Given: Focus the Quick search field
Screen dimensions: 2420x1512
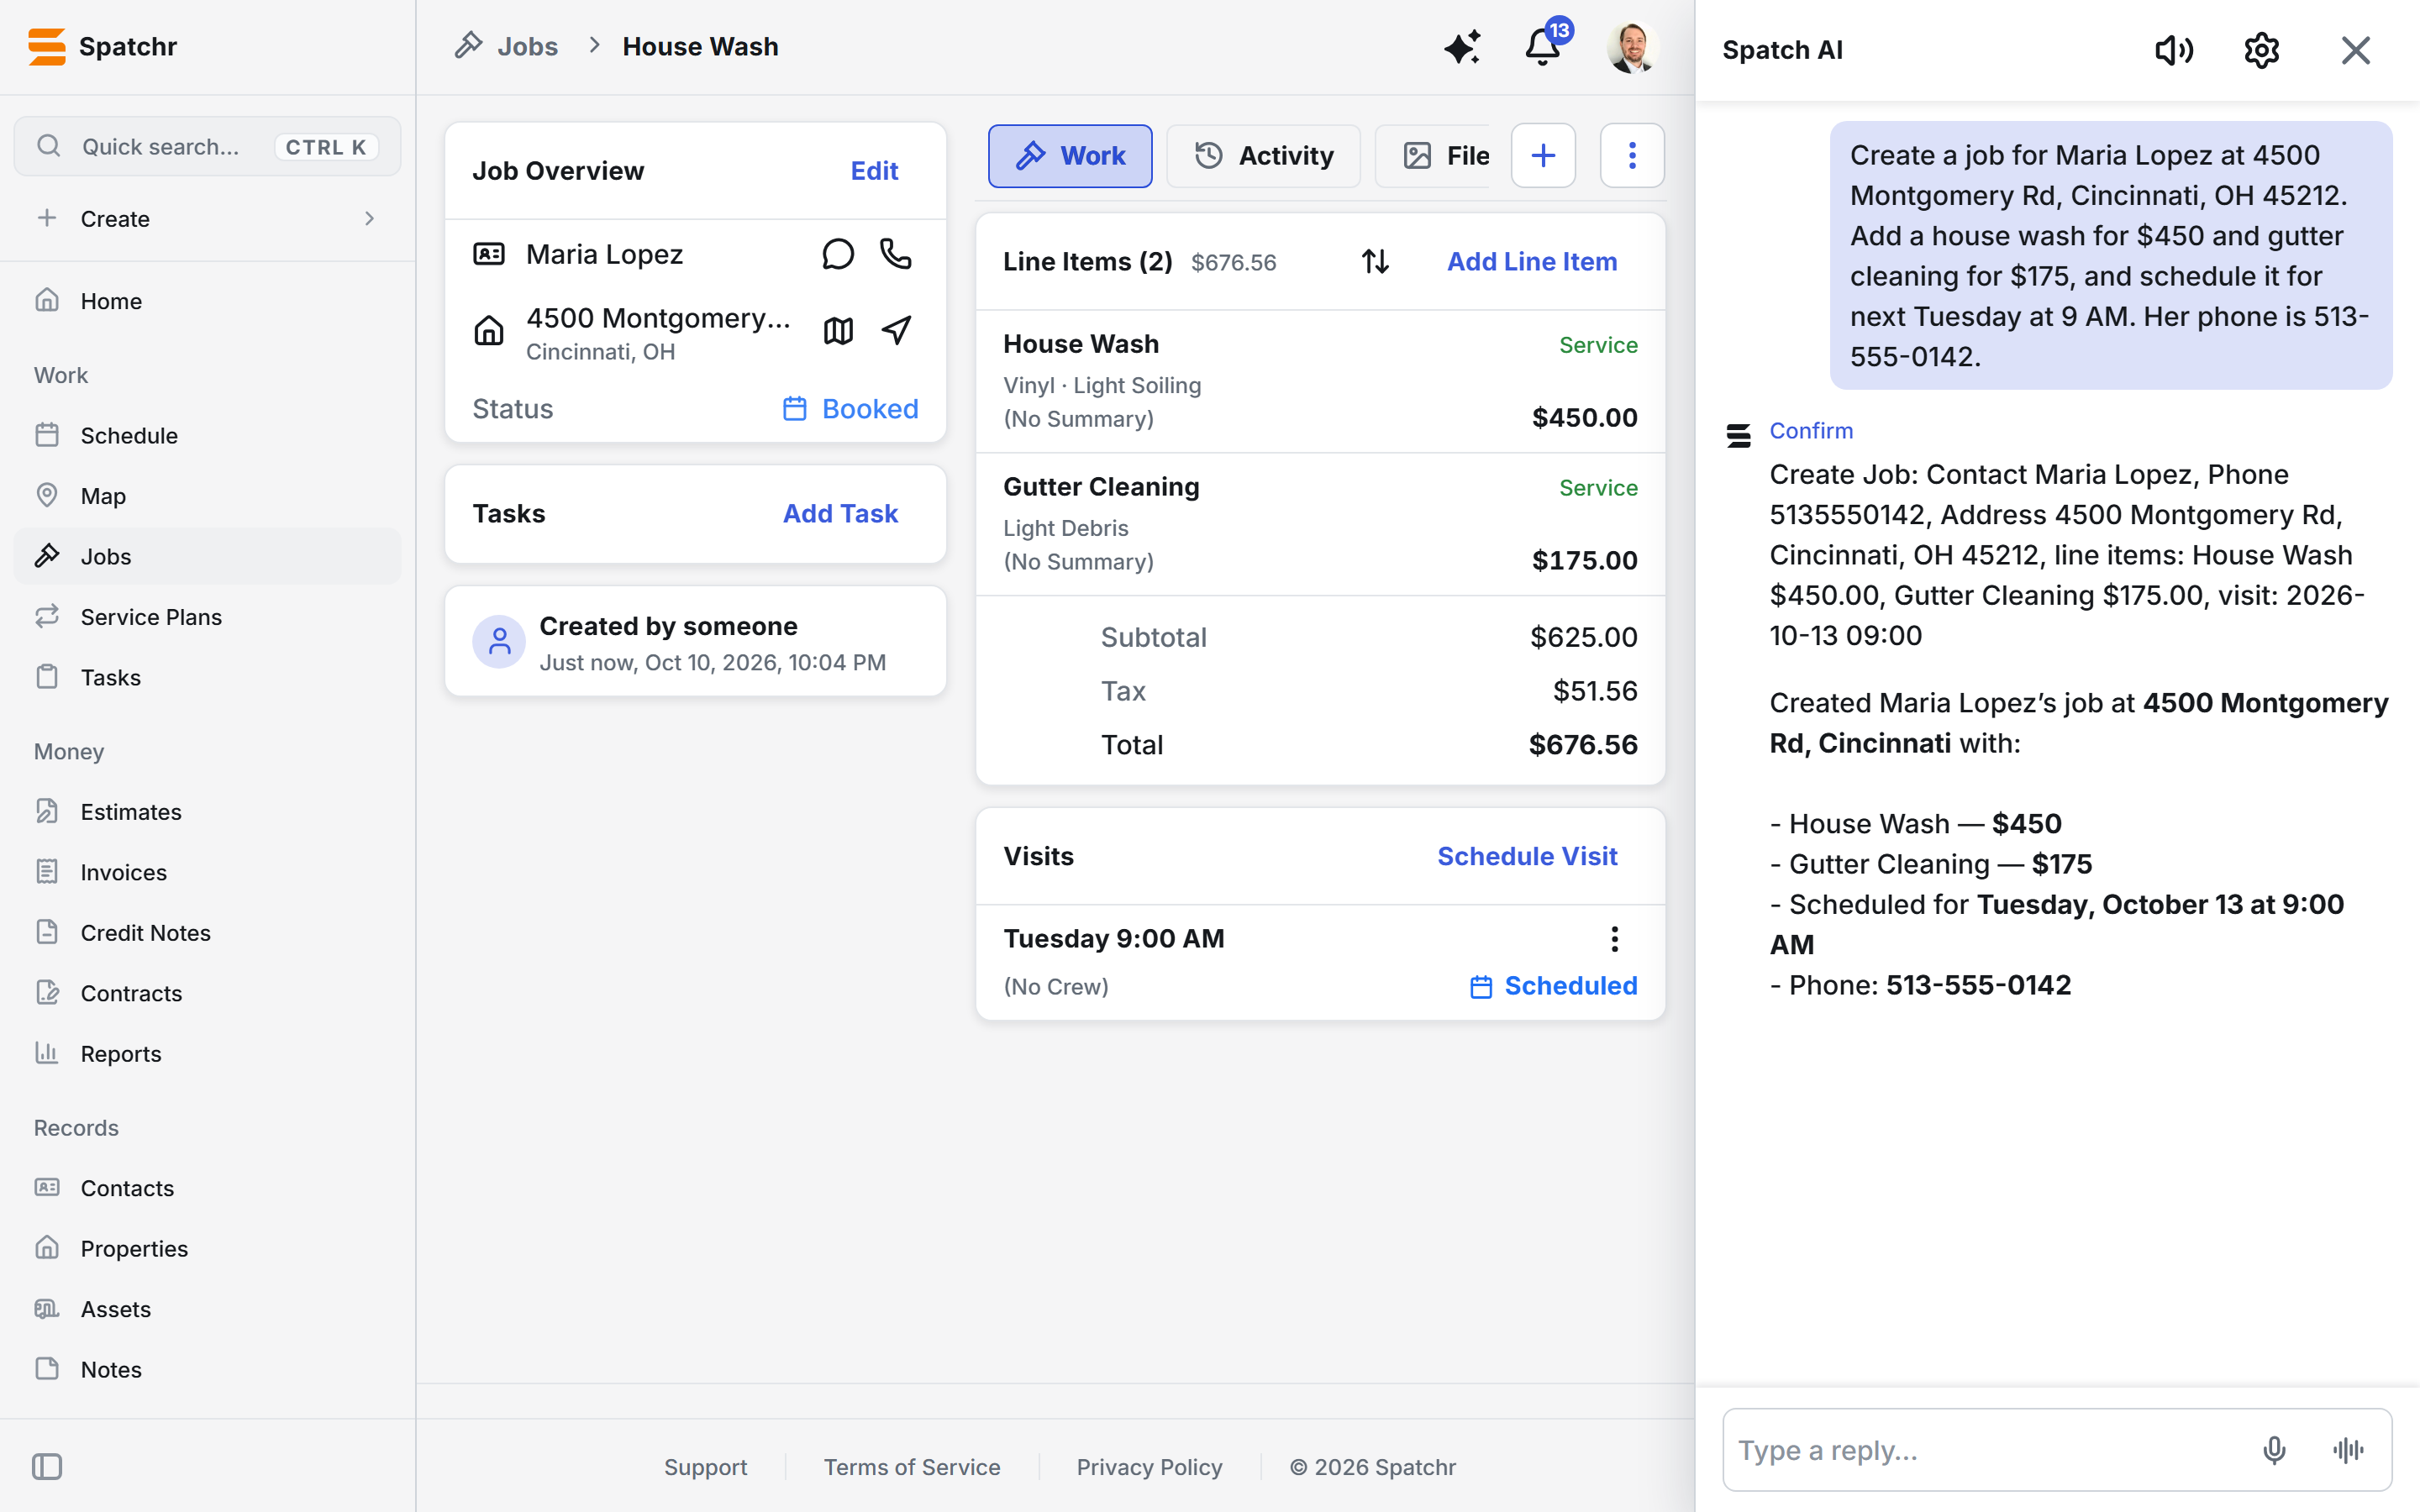Looking at the screenshot, I should click(207, 147).
